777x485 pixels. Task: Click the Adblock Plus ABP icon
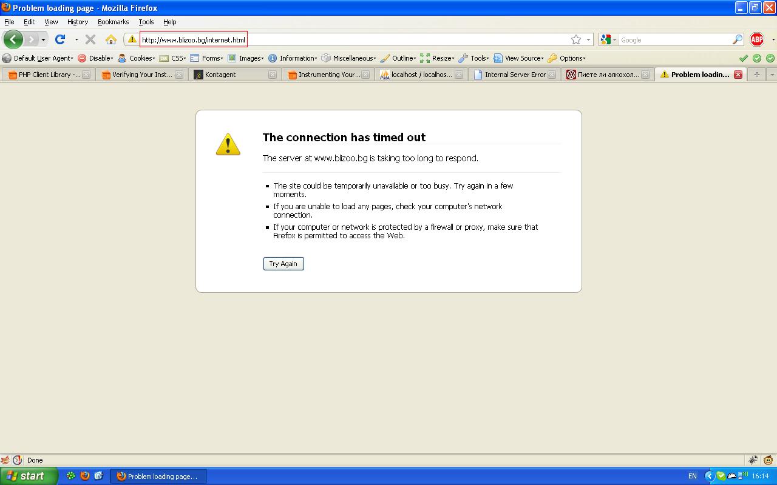756,39
